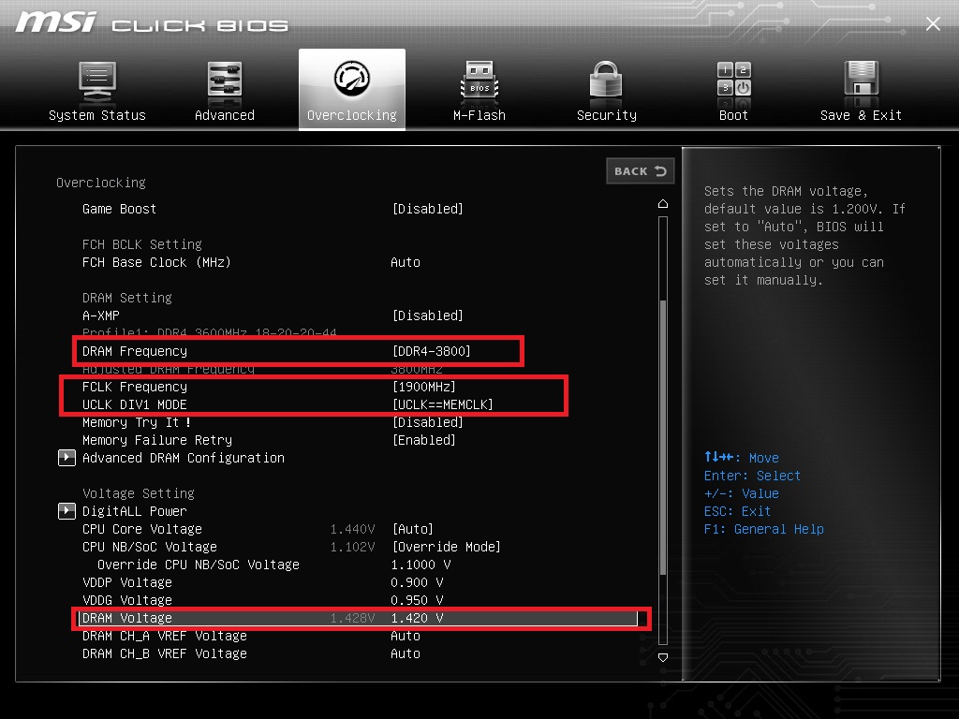The image size is (959, 719).
Task: Select the UCLK DIV1 MODE label
Action: [x=135, y=404]
